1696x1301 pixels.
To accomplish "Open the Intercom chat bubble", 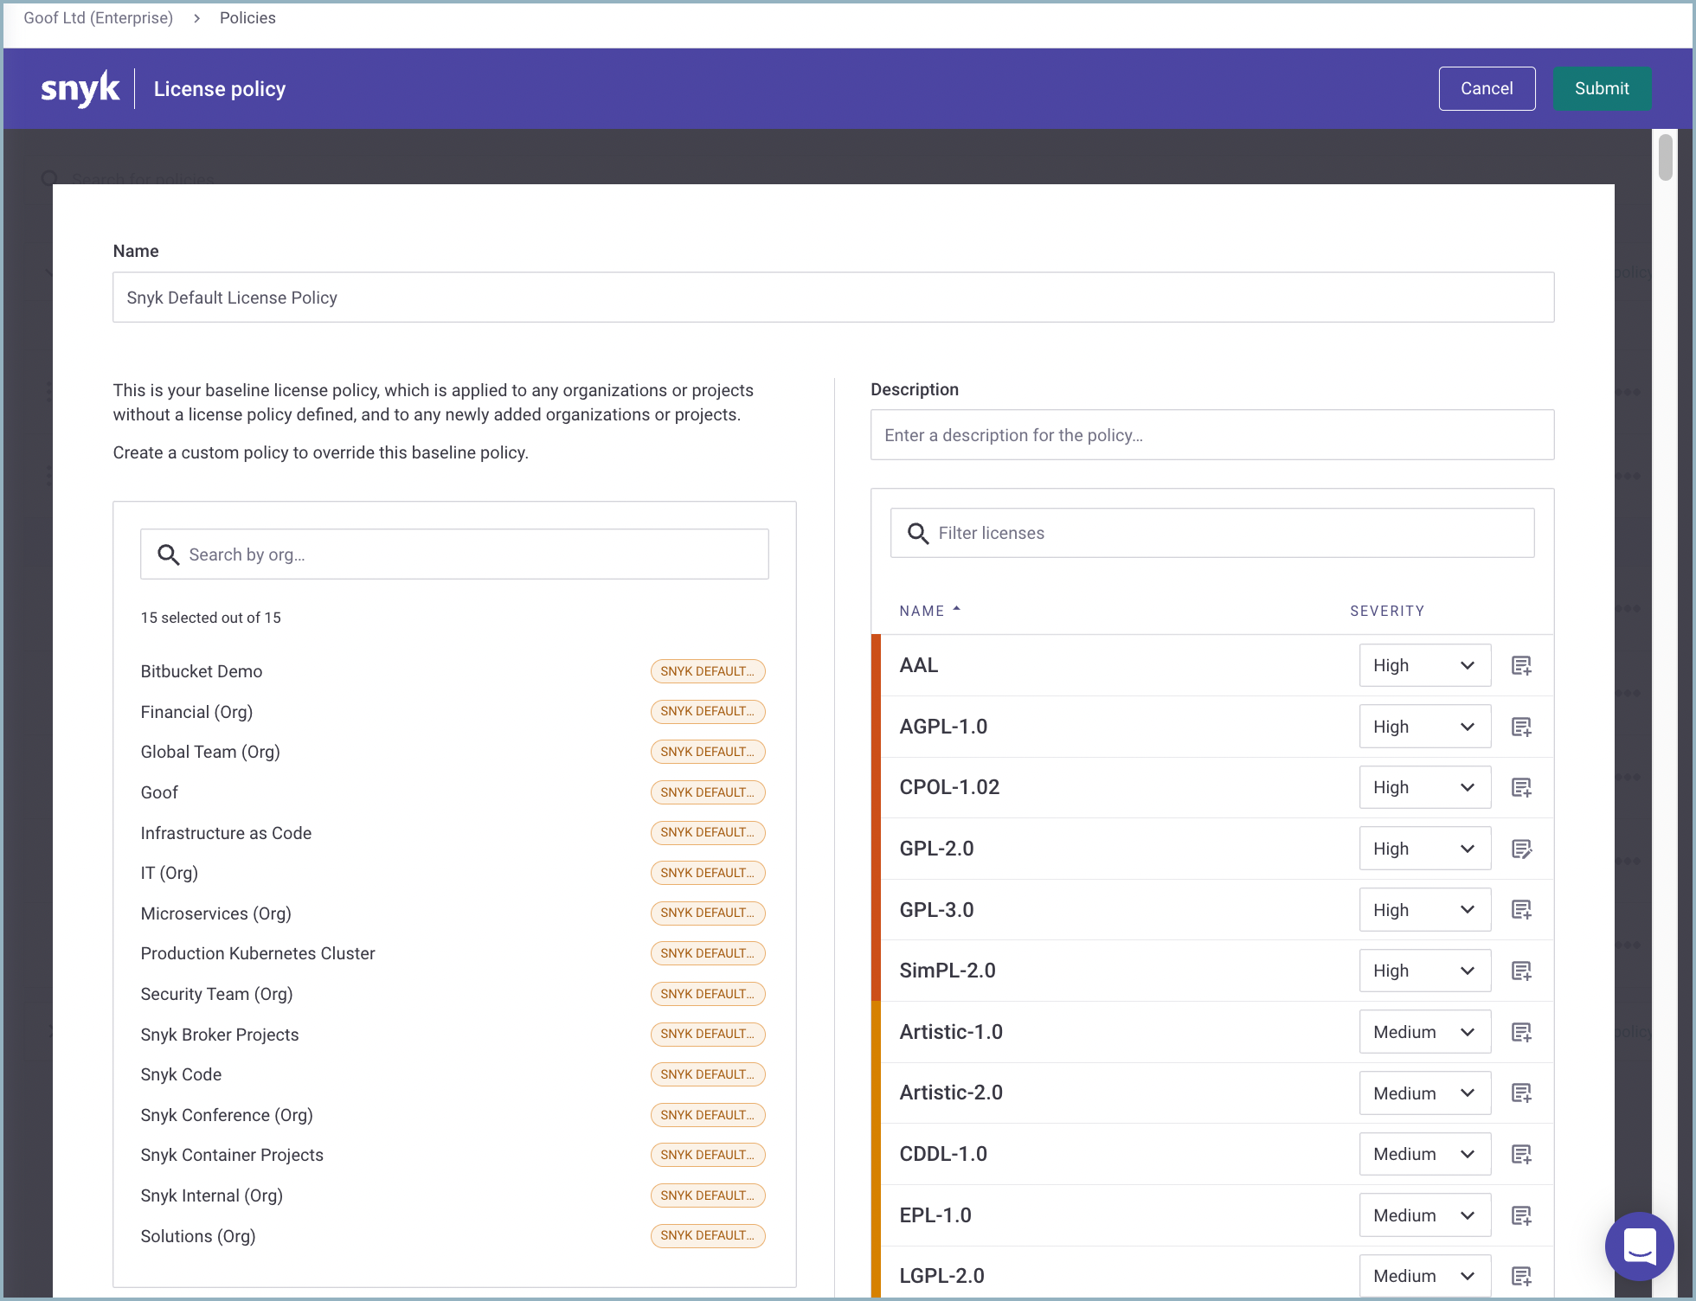I will coord(1639,1246).
